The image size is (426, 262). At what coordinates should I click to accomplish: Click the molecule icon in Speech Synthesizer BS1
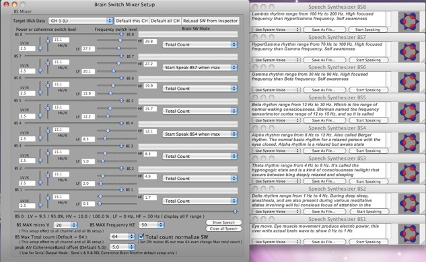[x=409, y=234]
